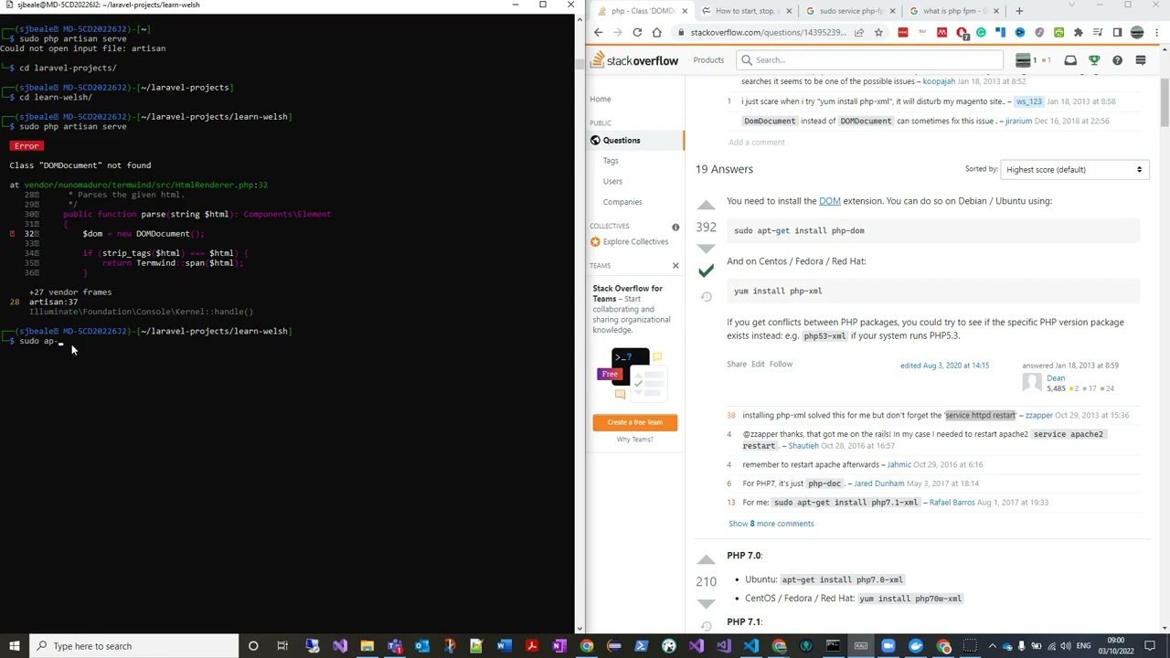The width and height of the screenshot is (1170, 658).
Task: Open Collectives info icon
Action: [675, 227]
